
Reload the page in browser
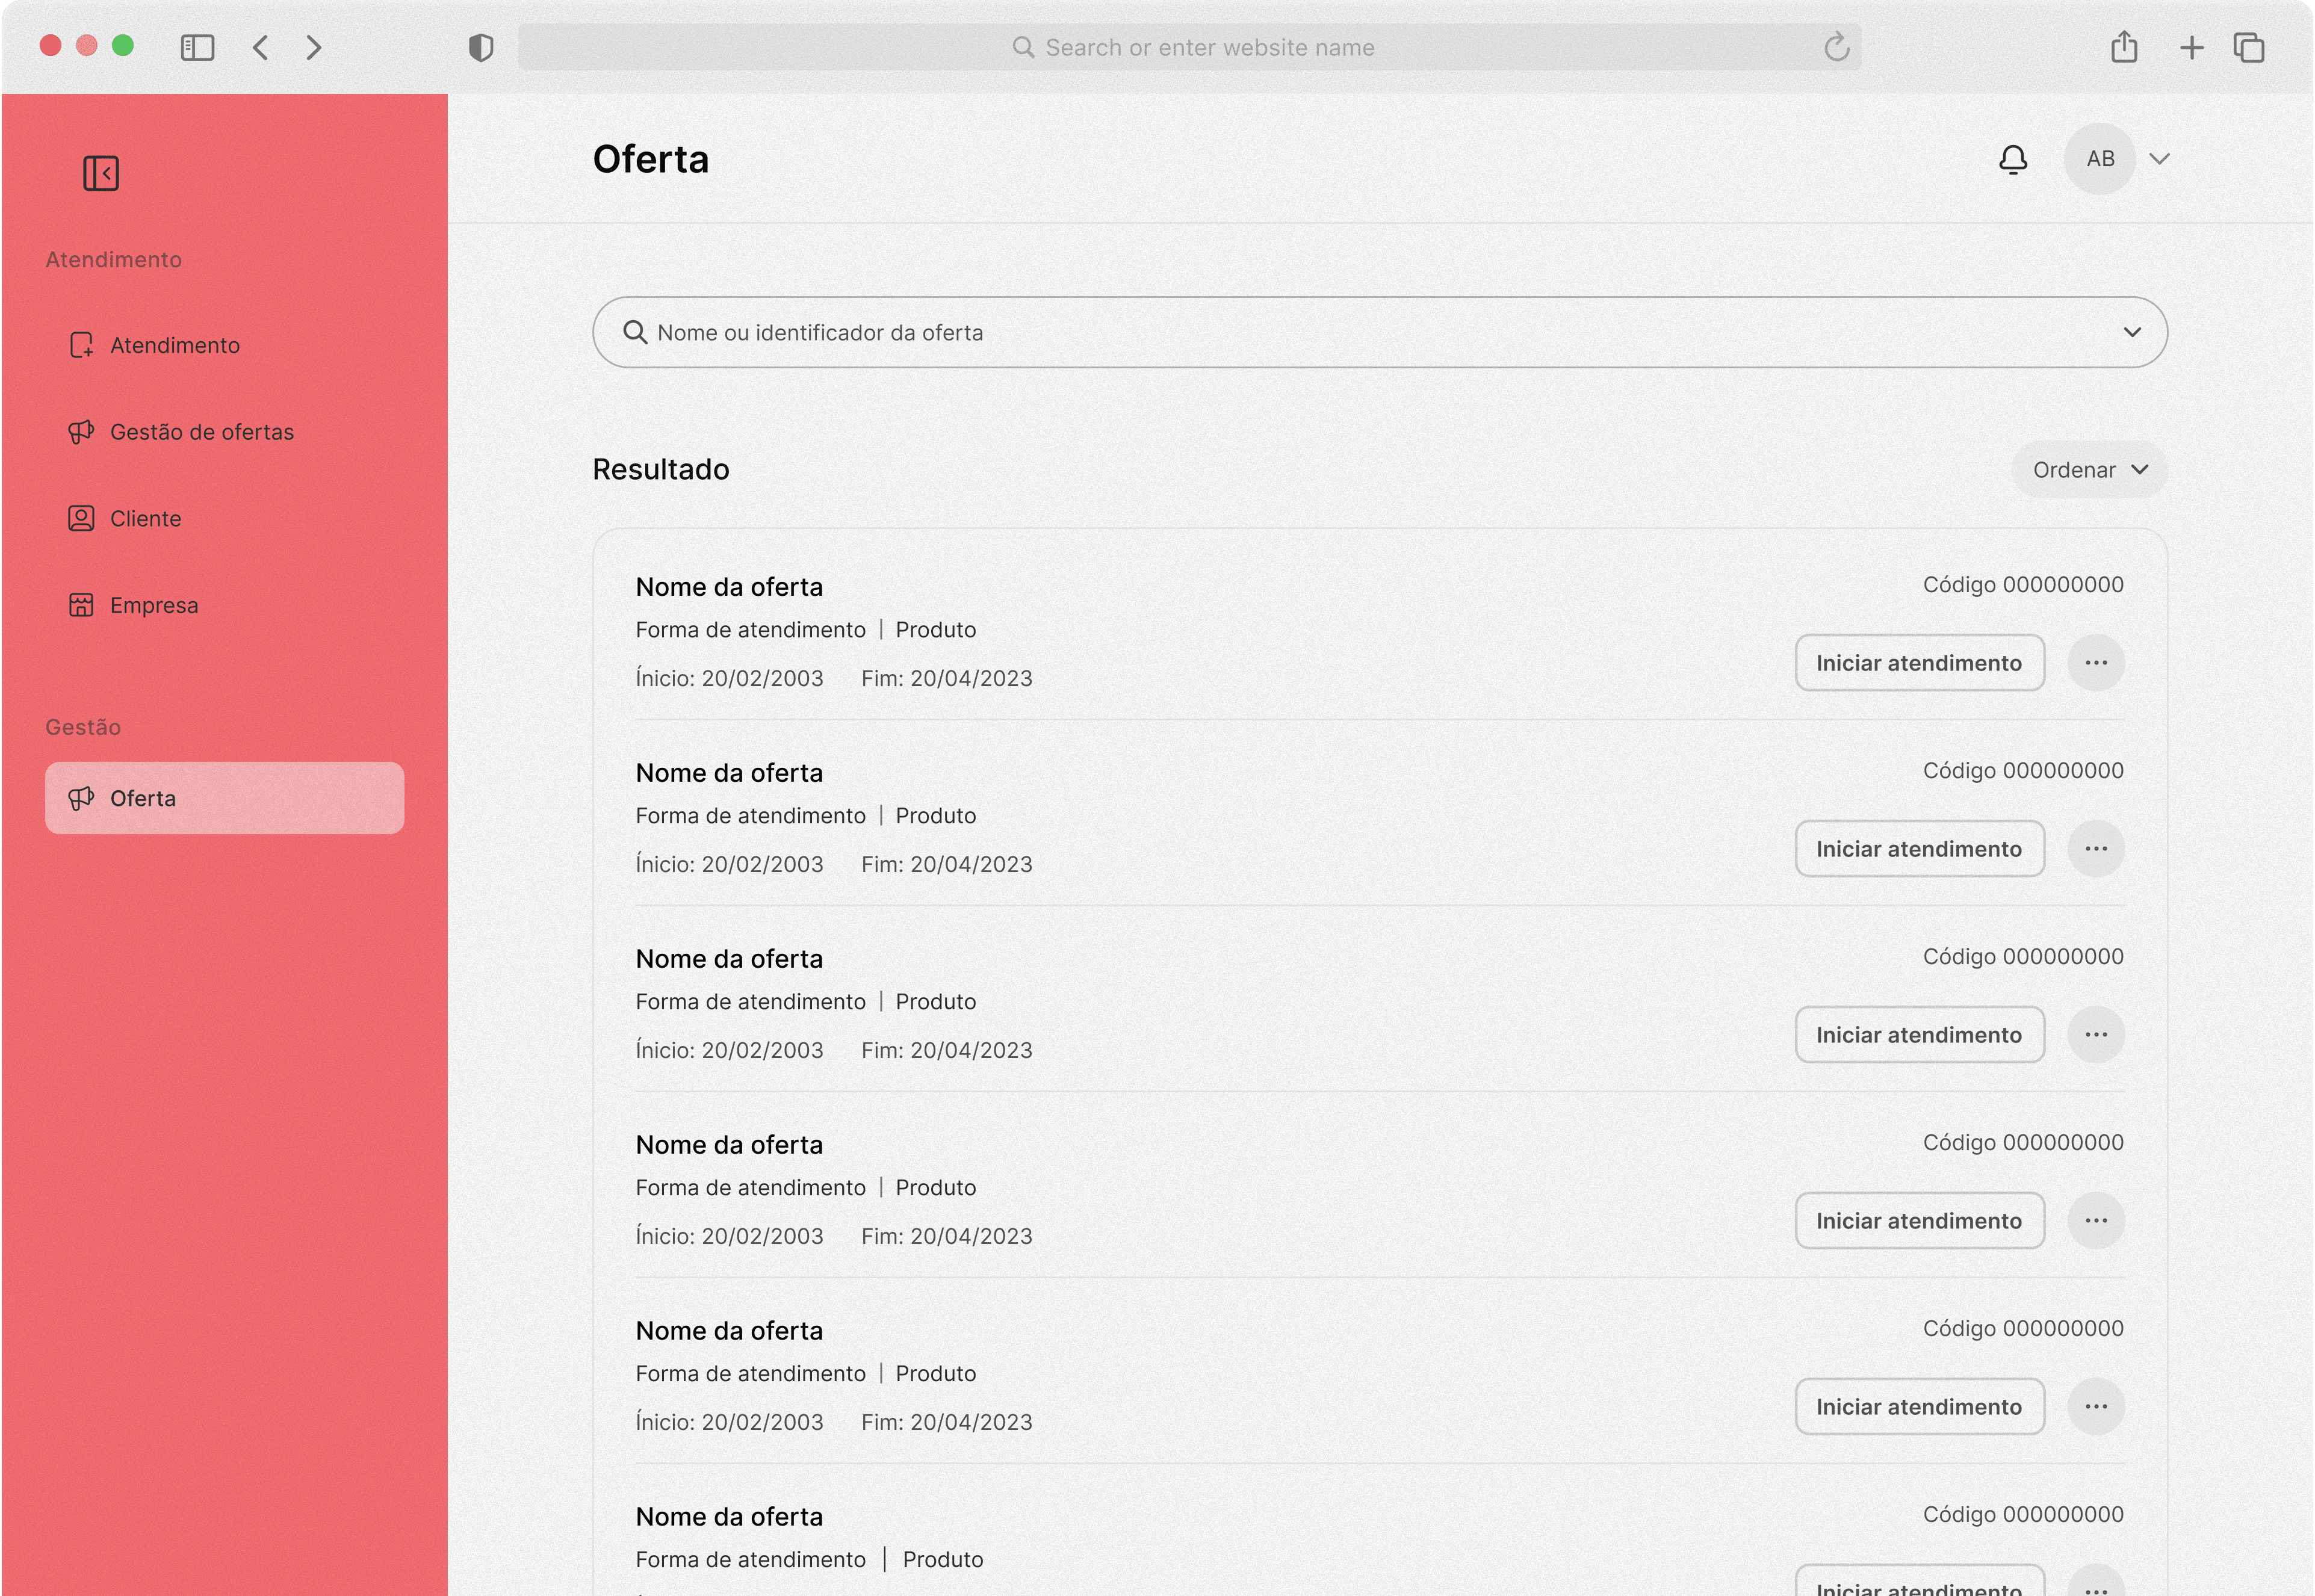(1836, 47)
